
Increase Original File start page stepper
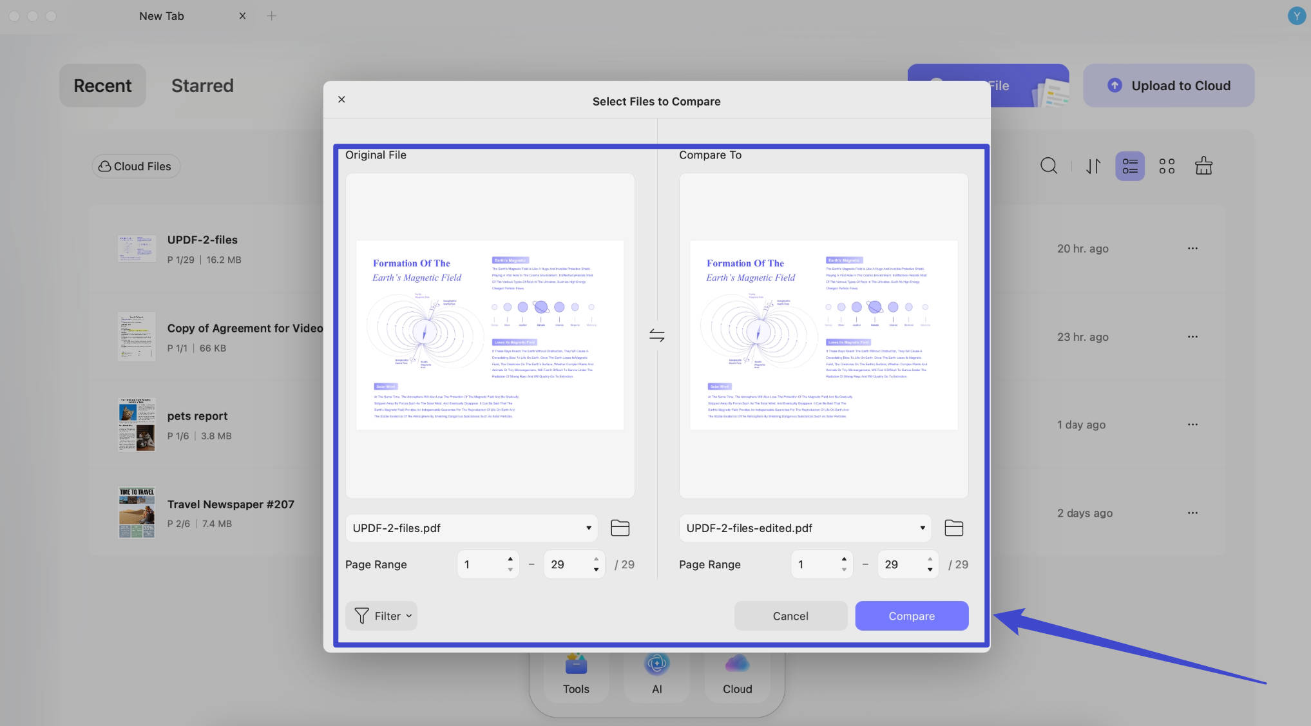[x=510, y=559]
